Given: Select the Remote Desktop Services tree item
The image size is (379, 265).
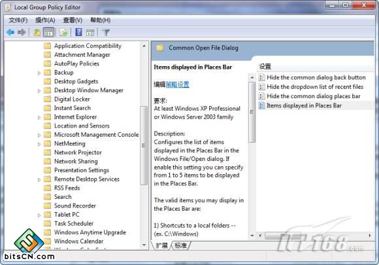Looking at the screenshot, I should coord(87,179).
